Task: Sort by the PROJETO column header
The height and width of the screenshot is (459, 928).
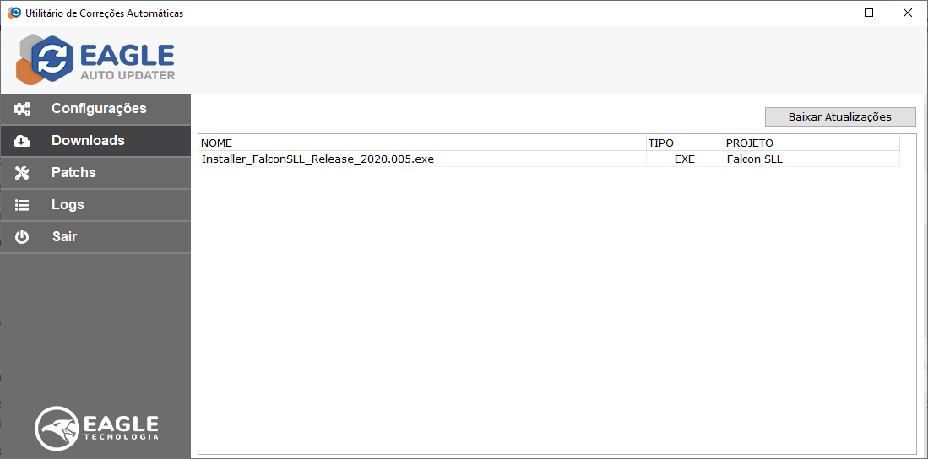Action: tap(811, 143)
